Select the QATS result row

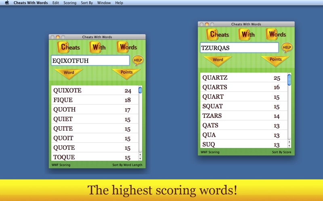click(244, 125)
